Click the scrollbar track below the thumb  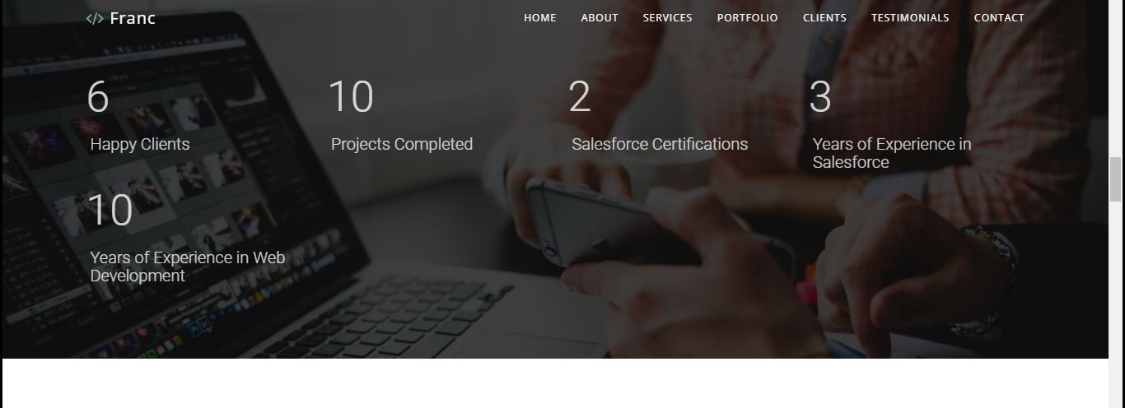1116,304
